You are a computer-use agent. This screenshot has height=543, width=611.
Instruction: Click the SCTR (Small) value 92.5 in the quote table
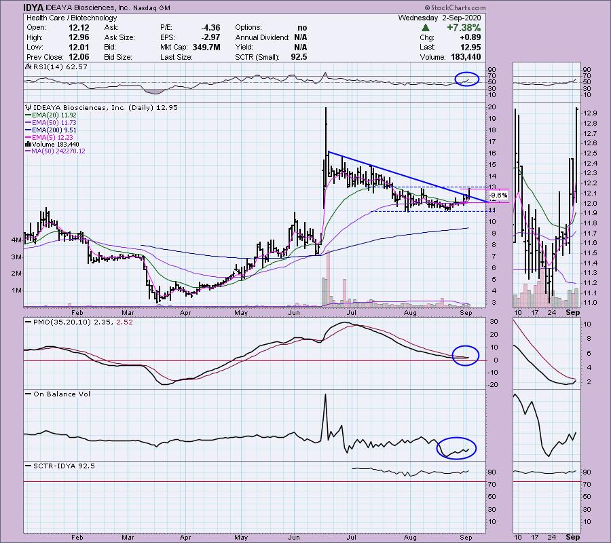[299, 57]
